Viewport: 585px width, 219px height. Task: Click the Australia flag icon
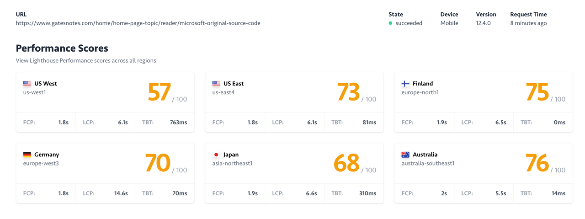click(x=405, y=155)
